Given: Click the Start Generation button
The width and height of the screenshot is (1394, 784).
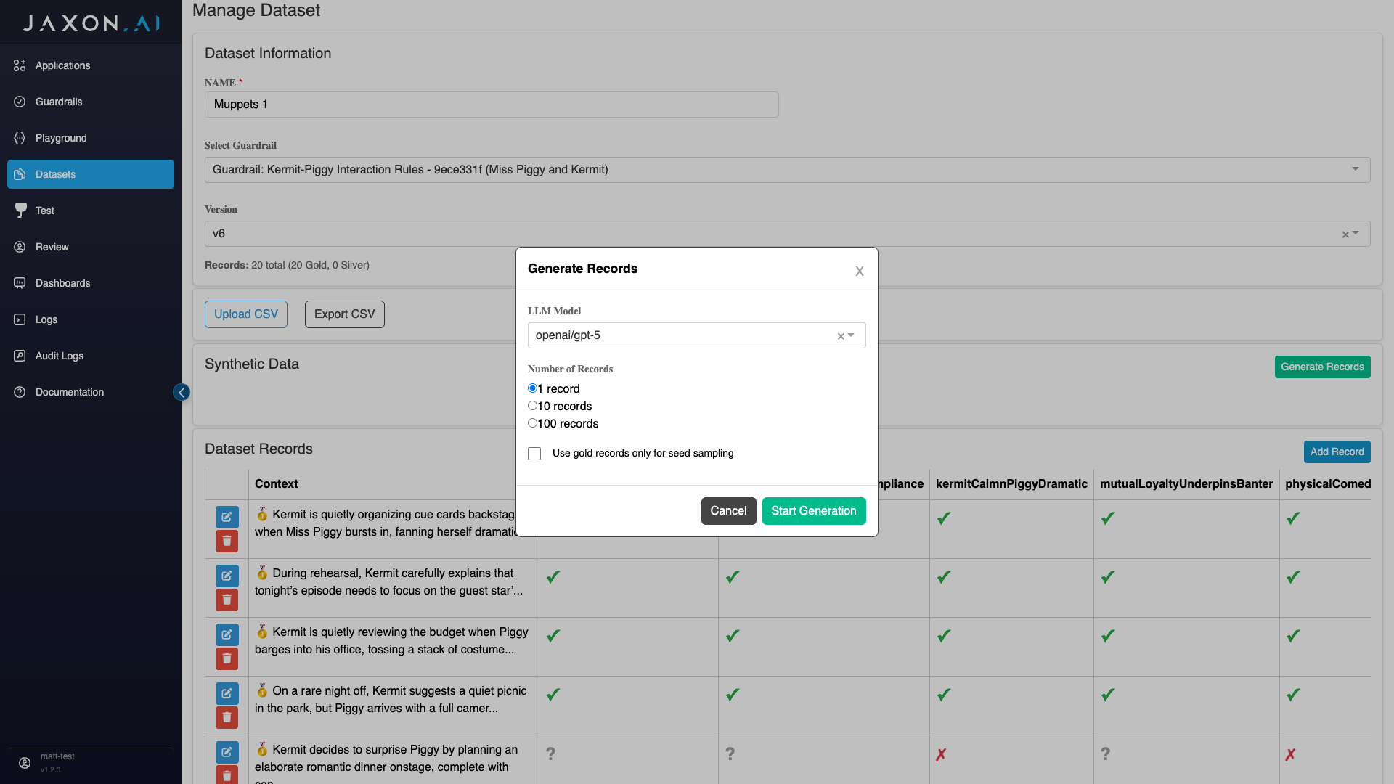Looking at the screenshot, I should [813, 510].
